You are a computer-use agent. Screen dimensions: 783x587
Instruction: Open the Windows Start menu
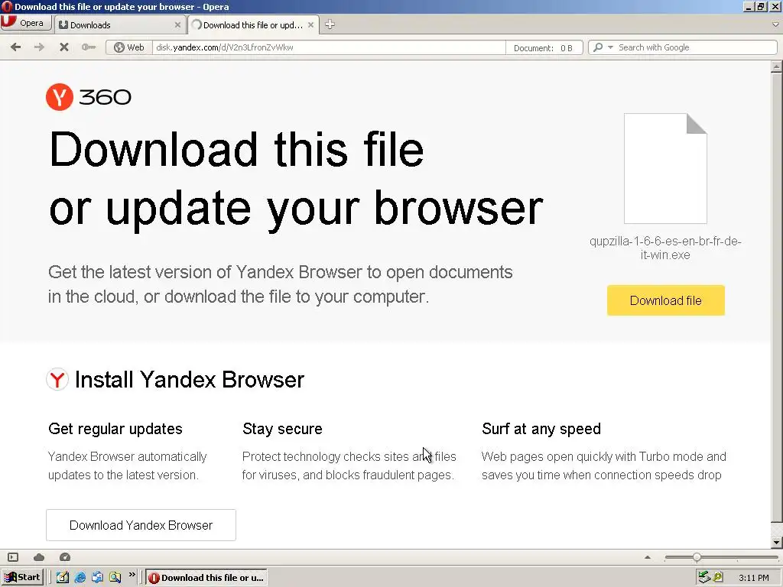tap(22, 578)
